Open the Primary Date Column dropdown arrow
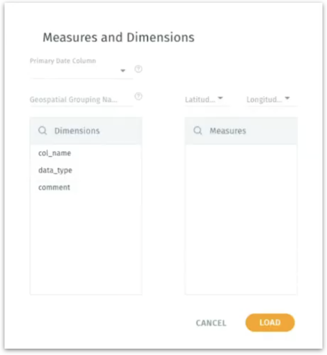This screenshot has height=355, width=327. [122, 71]
